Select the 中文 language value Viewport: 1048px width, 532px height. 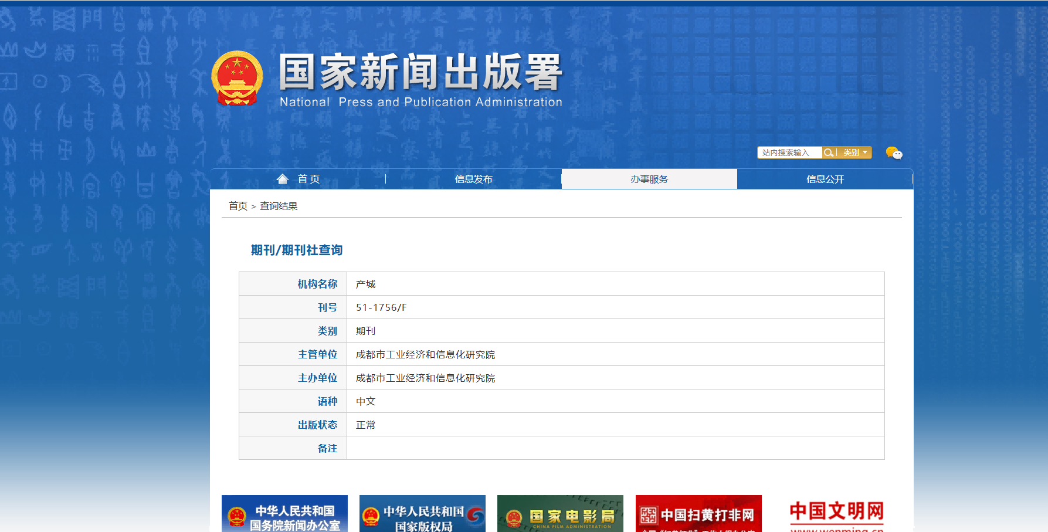365,401
